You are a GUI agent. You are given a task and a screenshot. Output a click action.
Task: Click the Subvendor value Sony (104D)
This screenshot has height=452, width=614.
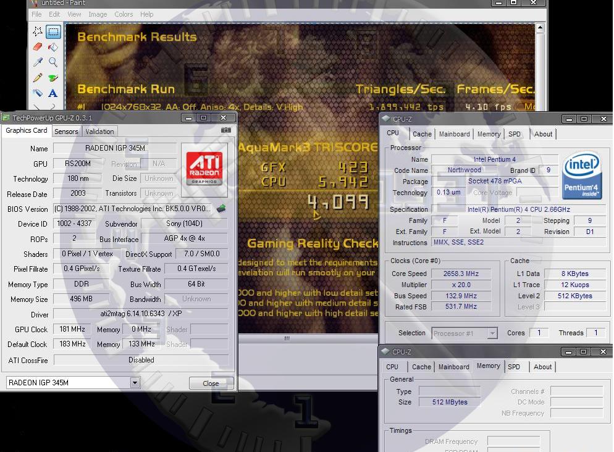click(184, 224)
